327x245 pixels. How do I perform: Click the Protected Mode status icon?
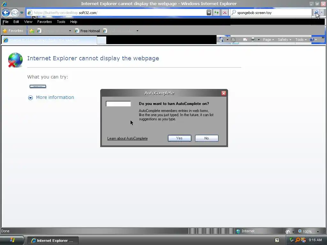point(288,232)
